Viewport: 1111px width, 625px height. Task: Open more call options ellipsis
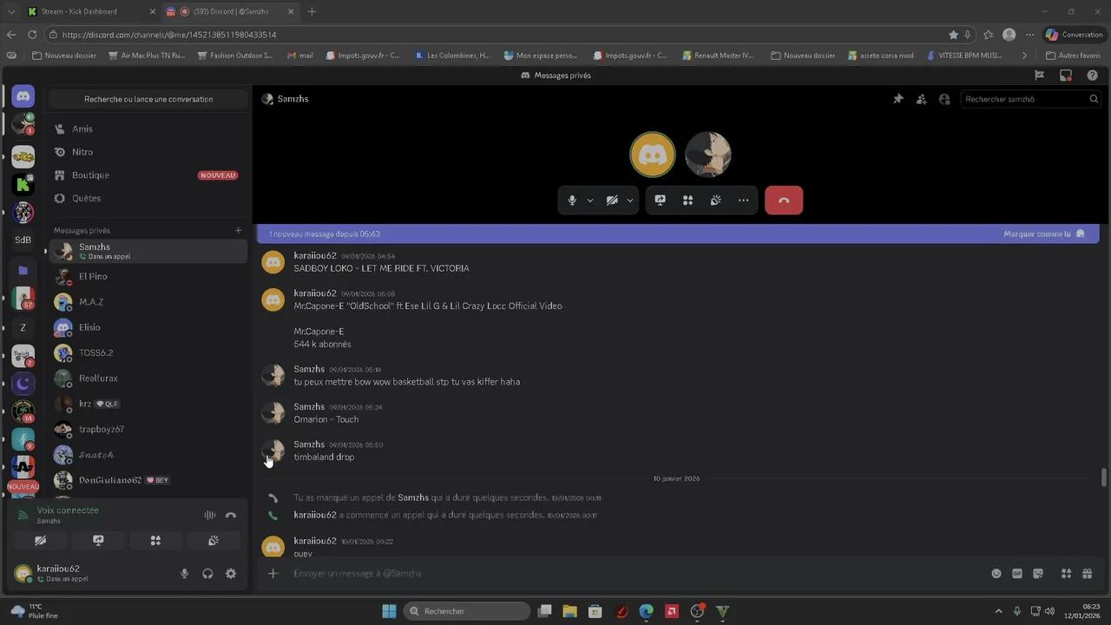click(743, 200)
